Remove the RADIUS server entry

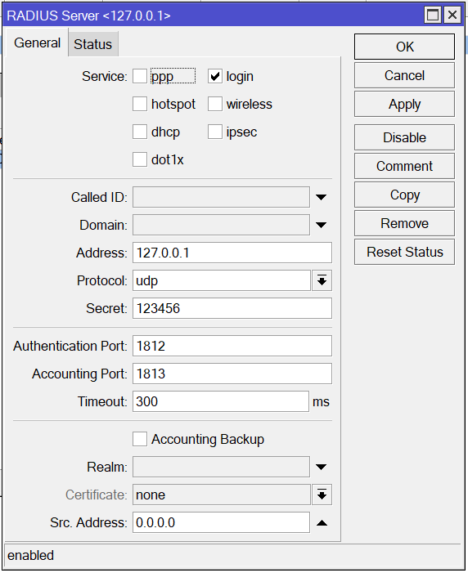pyautogui.click(x=404, y=223)
